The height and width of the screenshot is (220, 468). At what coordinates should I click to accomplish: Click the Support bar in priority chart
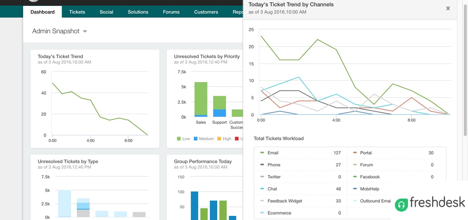220,106
